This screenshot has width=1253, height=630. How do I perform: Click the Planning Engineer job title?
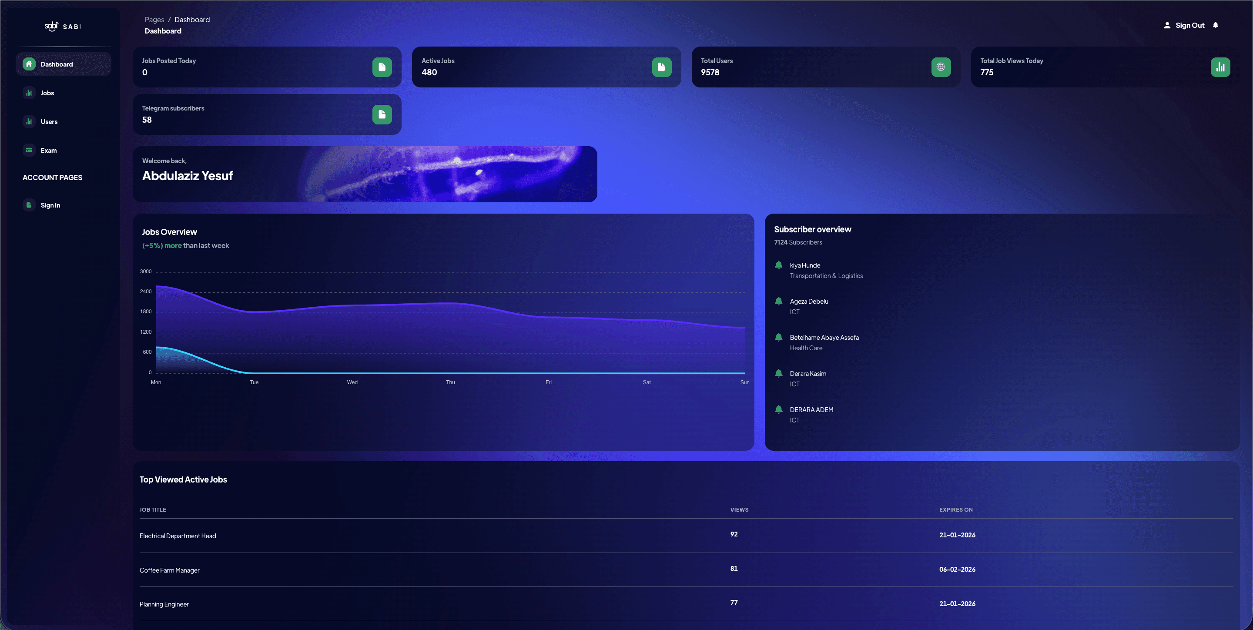(164, 604)
